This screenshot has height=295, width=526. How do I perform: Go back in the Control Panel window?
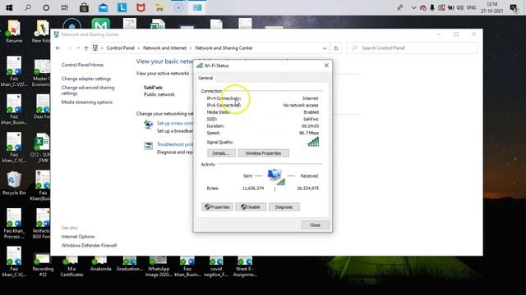[58, 48]
